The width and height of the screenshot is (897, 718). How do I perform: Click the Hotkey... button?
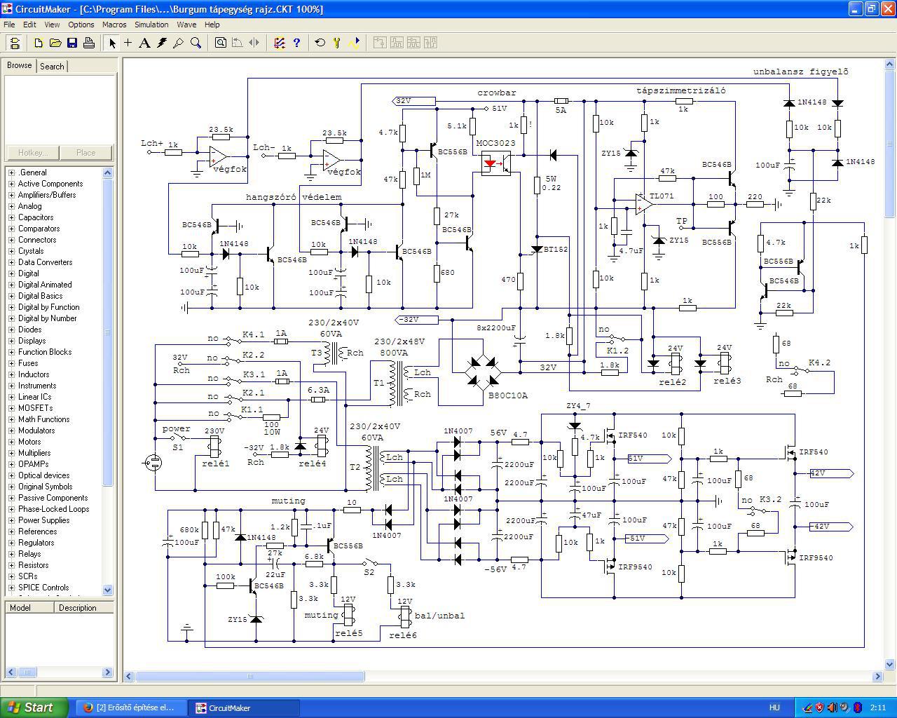coord(33,153)
